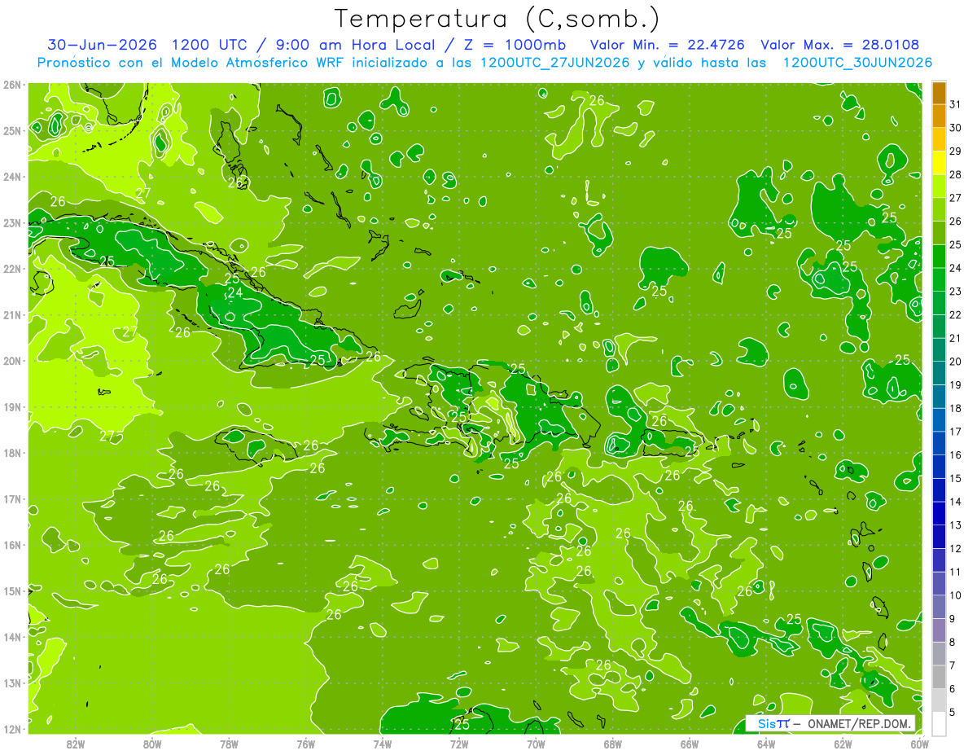Click the 15N latitude axis label

click(11, 590)
